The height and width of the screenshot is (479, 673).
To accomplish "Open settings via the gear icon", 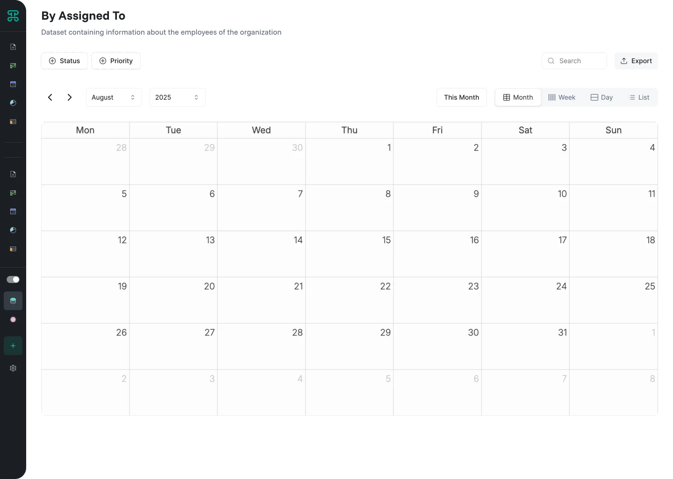I will coord(13,368).
